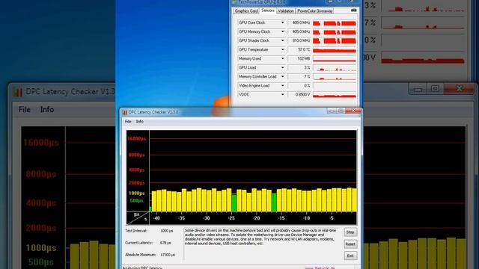Viewport: 479px width, 269px height.
Task: Open the GPU Memory Clock sensor dropdown
Action: pos(282,31)
